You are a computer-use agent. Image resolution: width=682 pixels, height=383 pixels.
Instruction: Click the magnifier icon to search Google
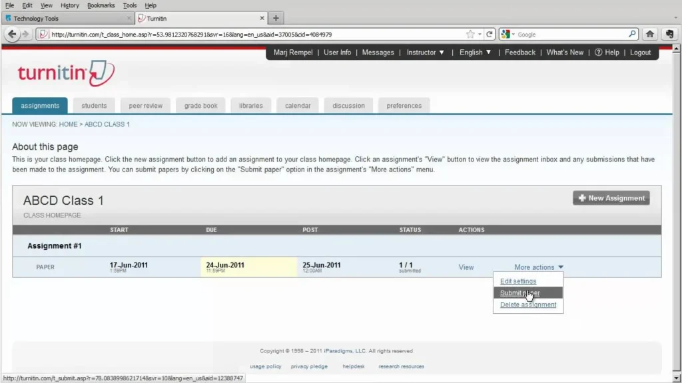pos(632,34)
